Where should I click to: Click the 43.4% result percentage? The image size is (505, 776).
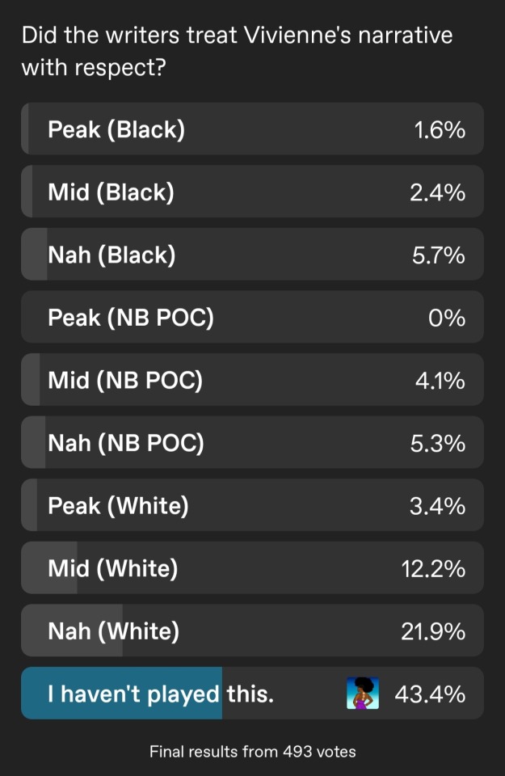tap(430, 694)
